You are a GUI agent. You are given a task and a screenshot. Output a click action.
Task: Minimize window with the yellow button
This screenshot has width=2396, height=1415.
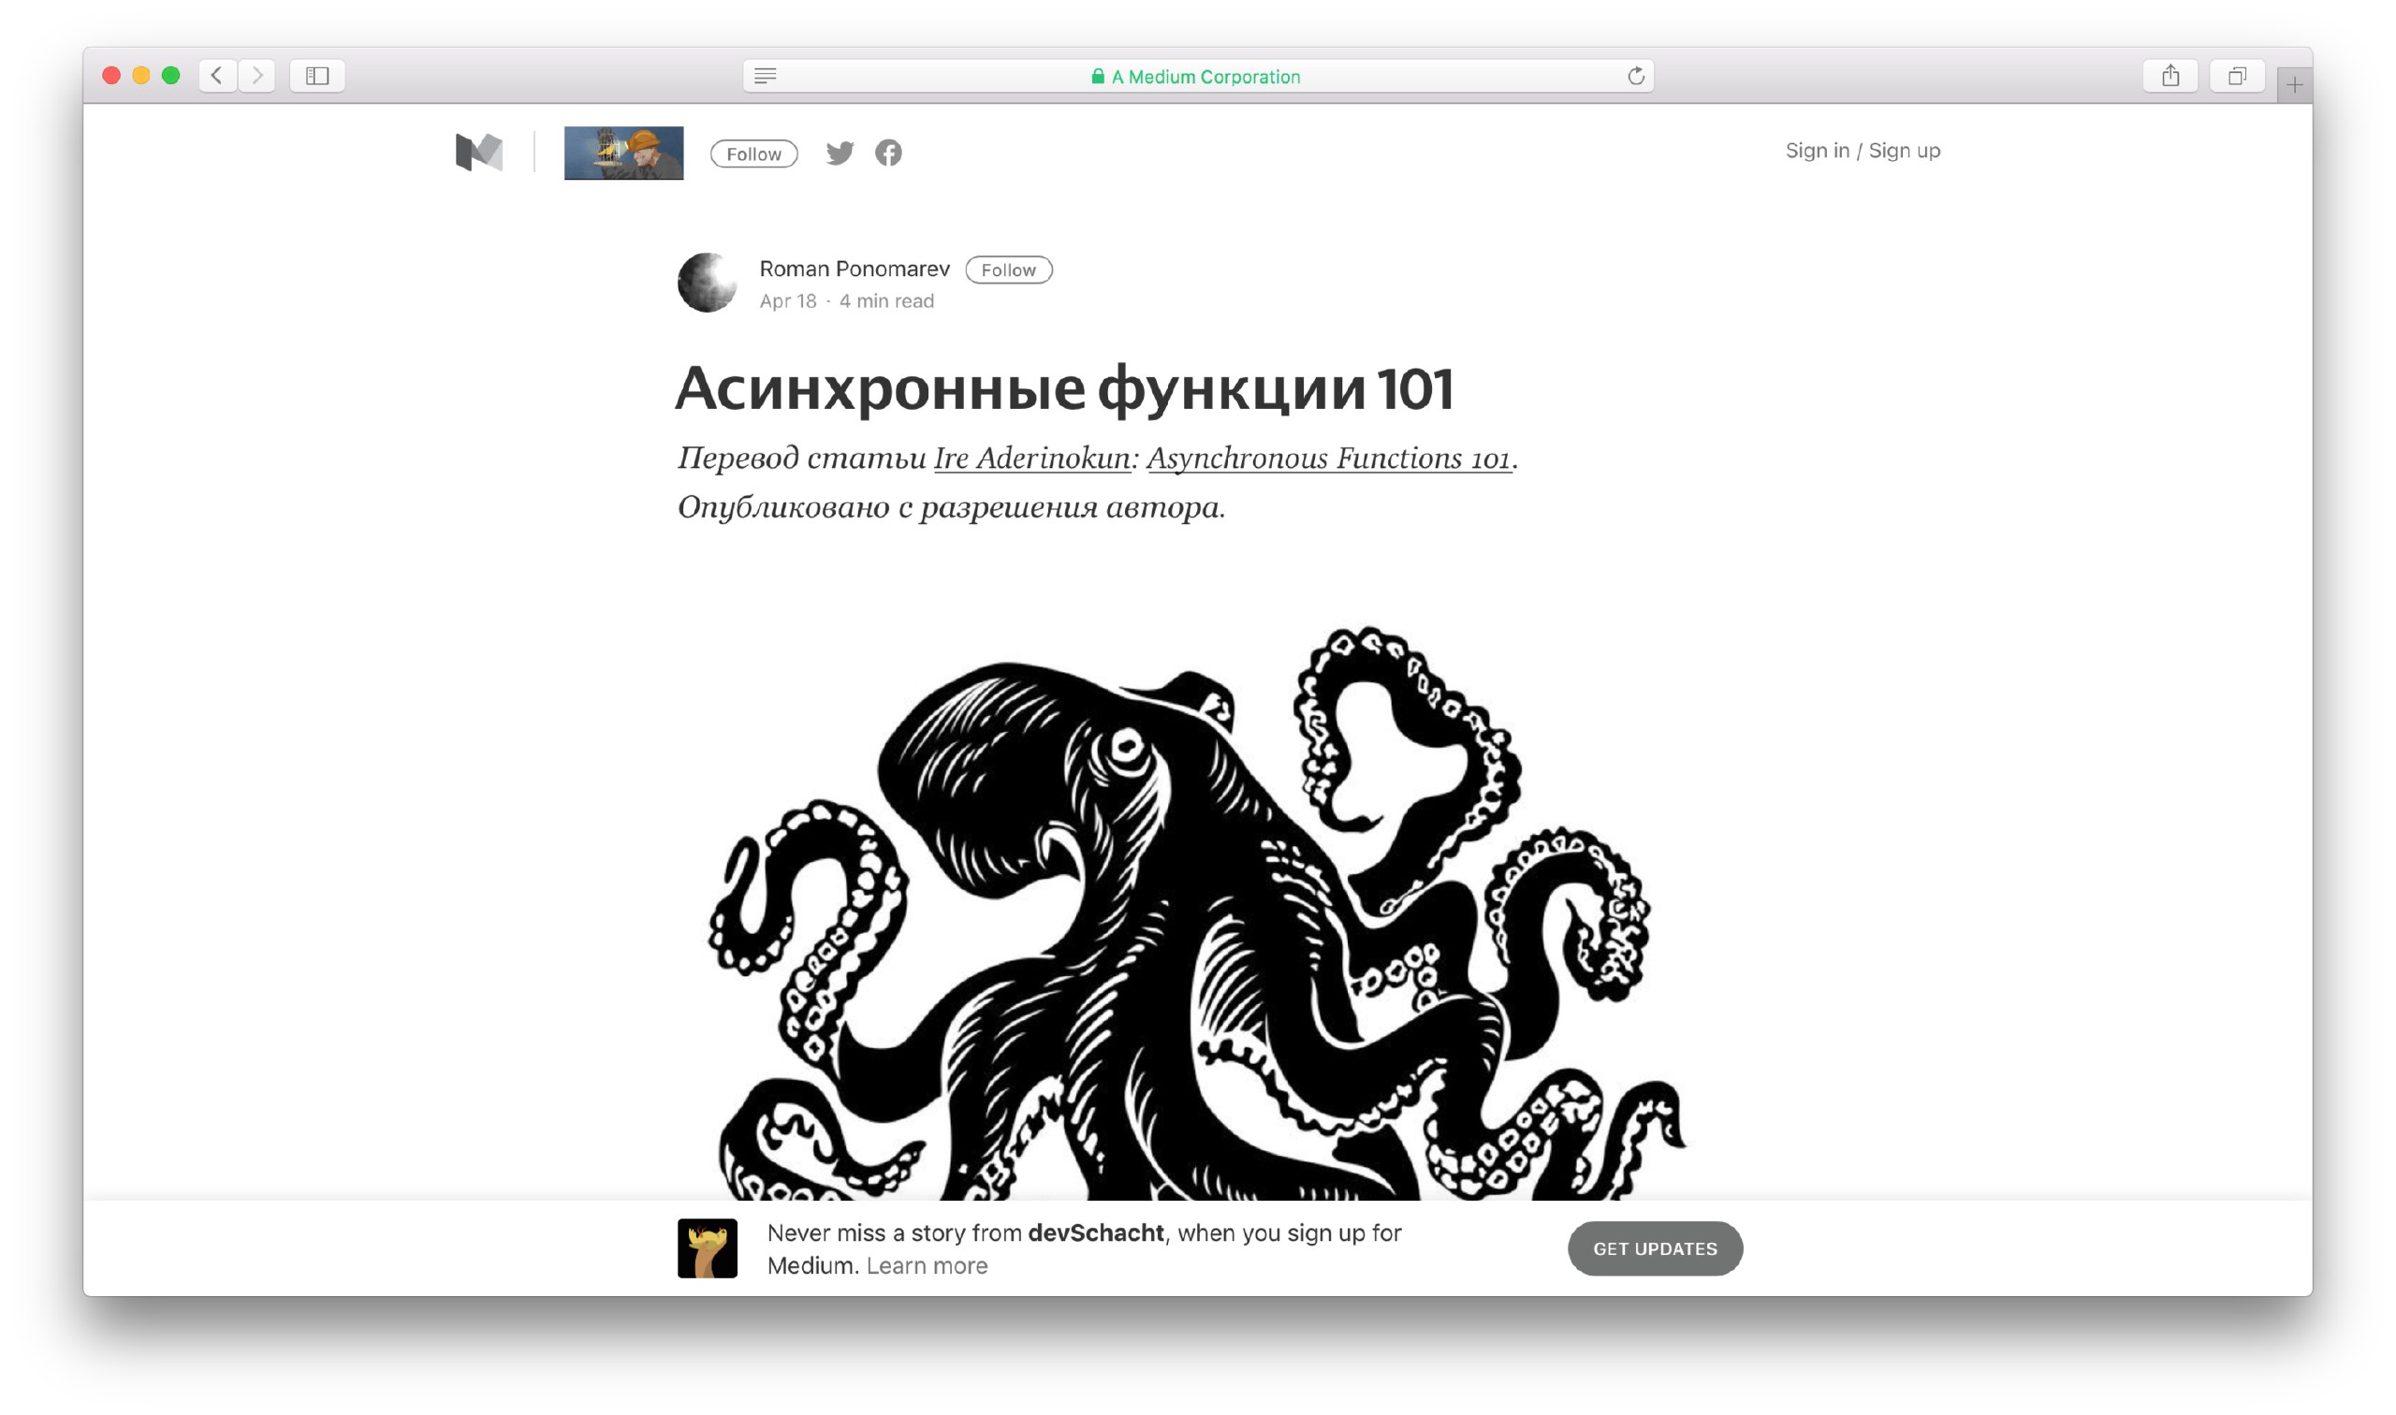141,75
